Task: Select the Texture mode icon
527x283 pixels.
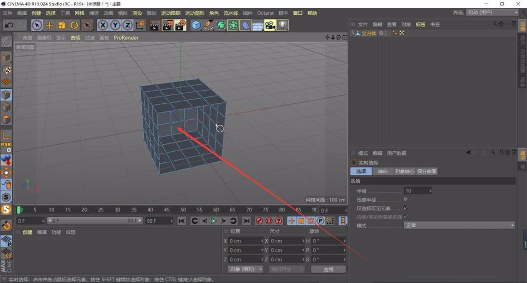Action: (6, 70)
